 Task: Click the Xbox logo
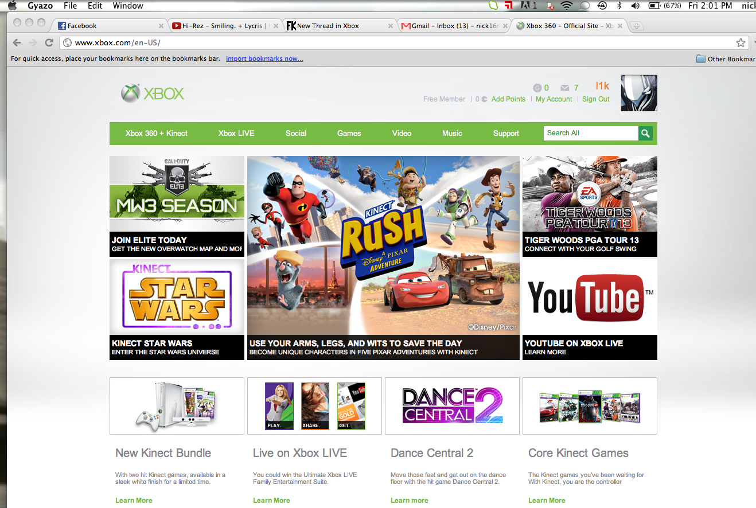153,93
